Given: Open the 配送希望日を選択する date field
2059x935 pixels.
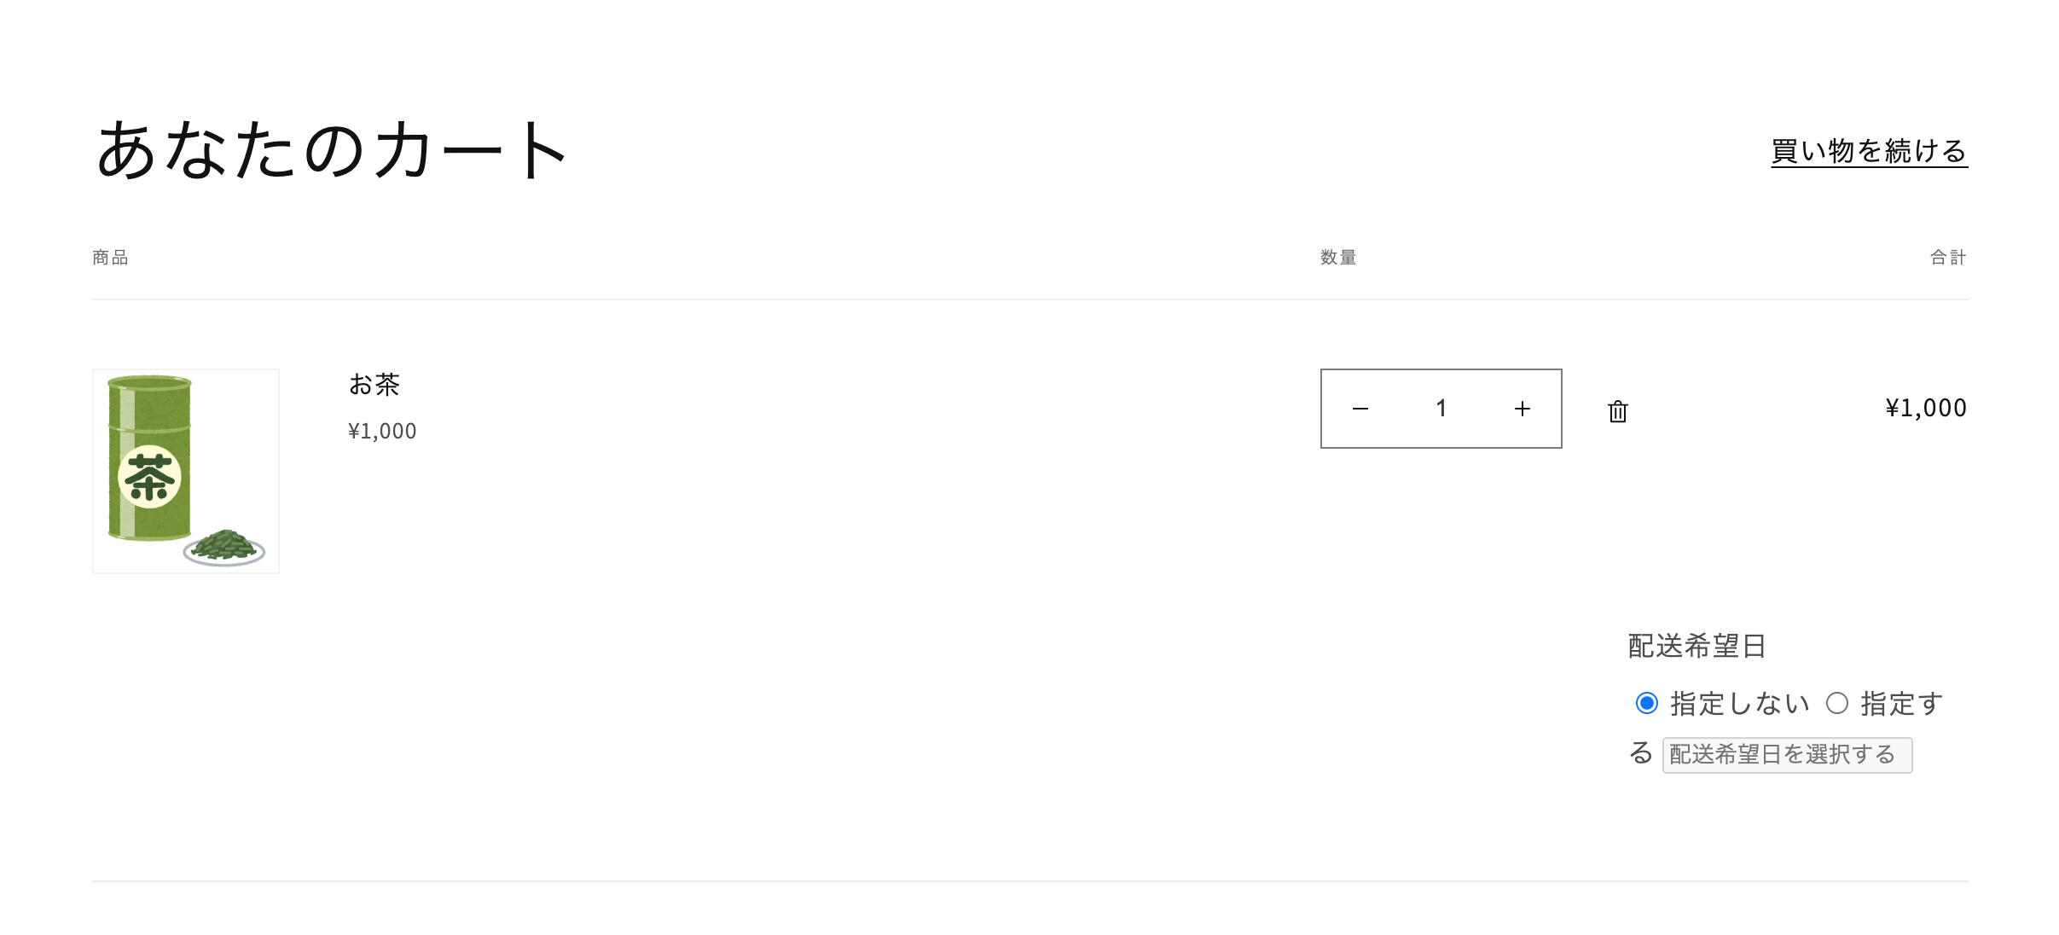Looking at the screenshot, I should click(x=1787, y=755).
